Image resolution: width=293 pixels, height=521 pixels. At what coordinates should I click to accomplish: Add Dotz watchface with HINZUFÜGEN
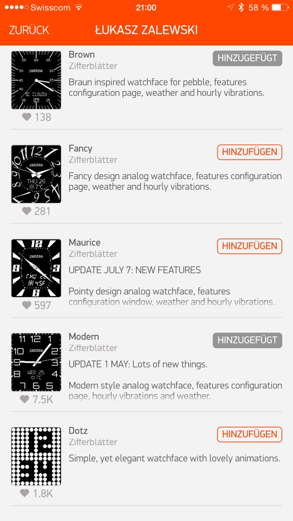[x=249, y=435]
